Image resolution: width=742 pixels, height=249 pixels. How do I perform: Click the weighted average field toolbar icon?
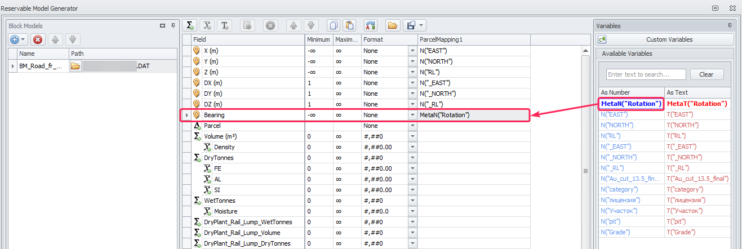click(207, 25)
